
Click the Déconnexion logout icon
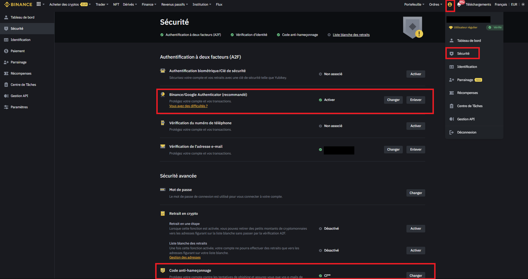452,132
